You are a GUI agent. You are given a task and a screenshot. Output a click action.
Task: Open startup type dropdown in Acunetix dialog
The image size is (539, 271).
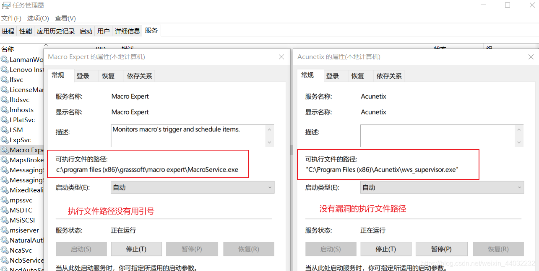442,187
